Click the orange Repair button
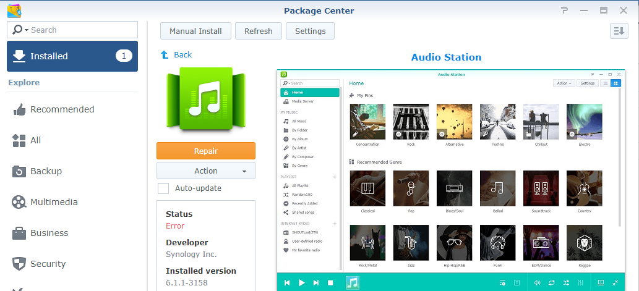 tap(206, 151)
